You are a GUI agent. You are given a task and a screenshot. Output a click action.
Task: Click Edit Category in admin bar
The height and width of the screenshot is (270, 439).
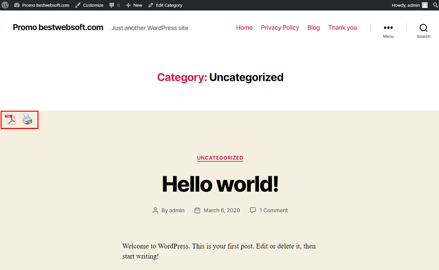click(165, 5)
